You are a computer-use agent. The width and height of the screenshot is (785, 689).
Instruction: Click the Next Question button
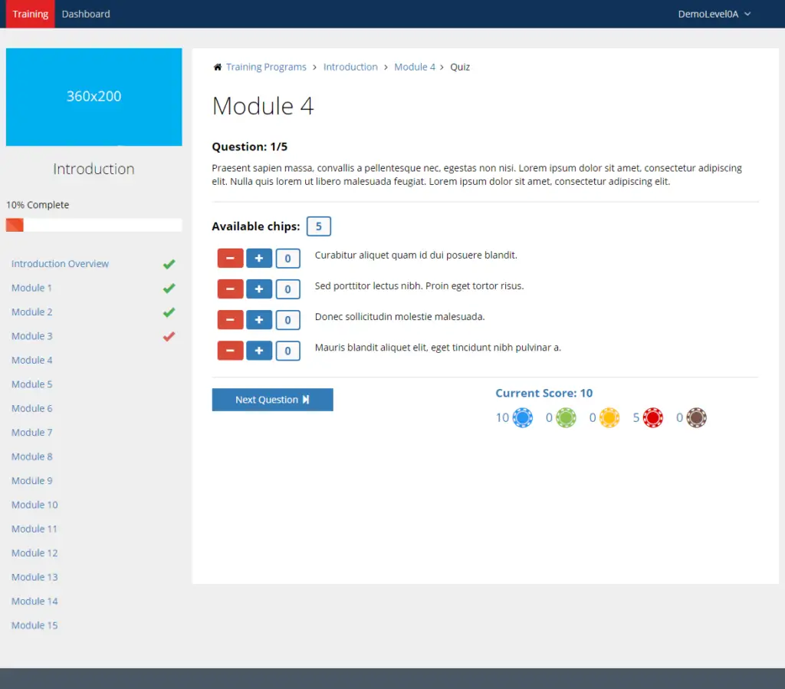272,400
